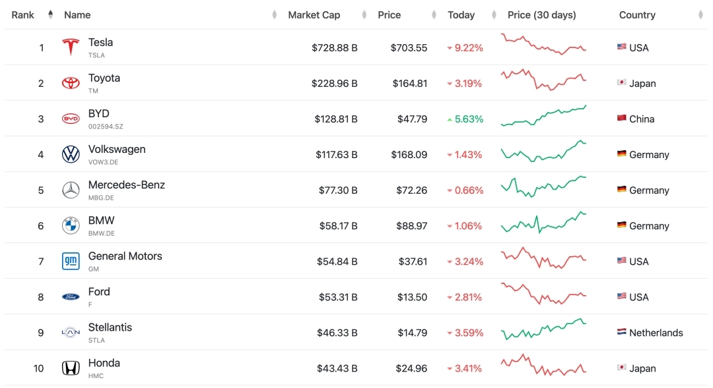Click the Mercedes-Benz star logo
Image resolution: width=713 pixels, height=388 pixels.
71,190
